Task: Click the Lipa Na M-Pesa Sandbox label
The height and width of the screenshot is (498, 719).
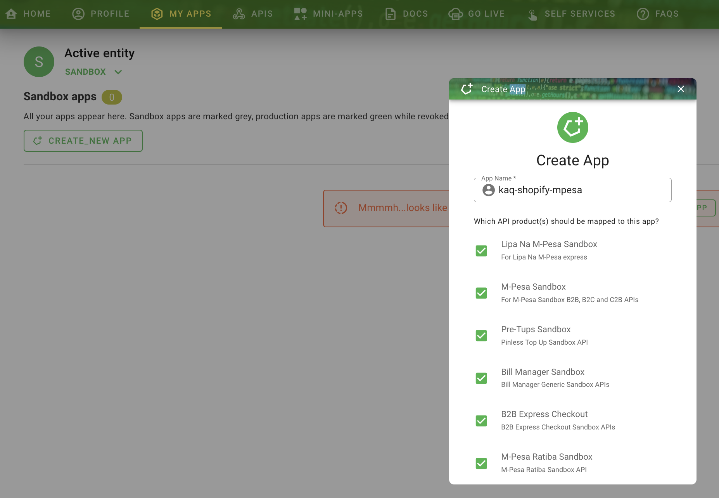Action: [549, 244]
